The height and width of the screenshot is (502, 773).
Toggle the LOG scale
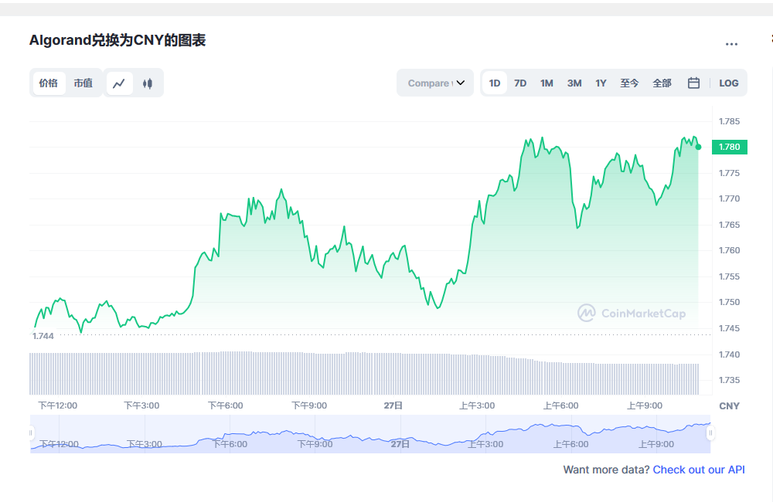[729, 83]
